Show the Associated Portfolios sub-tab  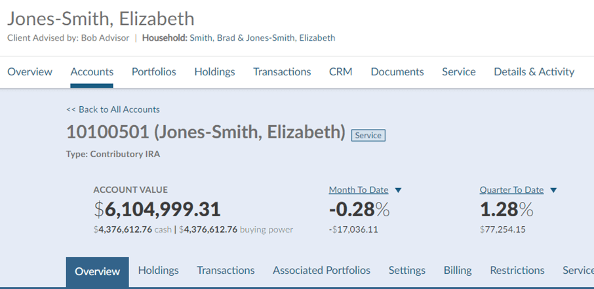click(x=321, y=271)
